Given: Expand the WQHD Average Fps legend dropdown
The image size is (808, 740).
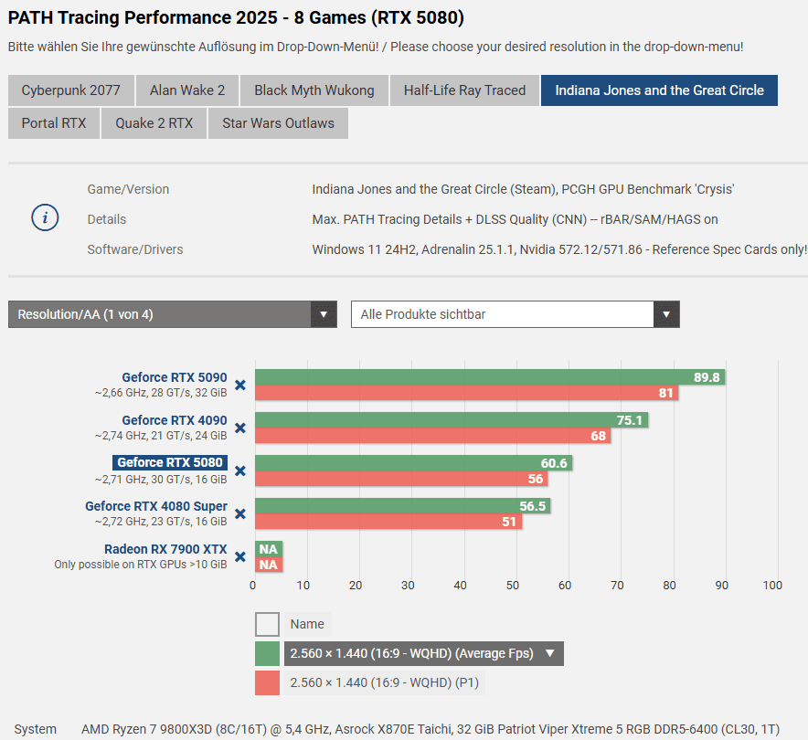Looking at the screenshot, I should (423, 653).
